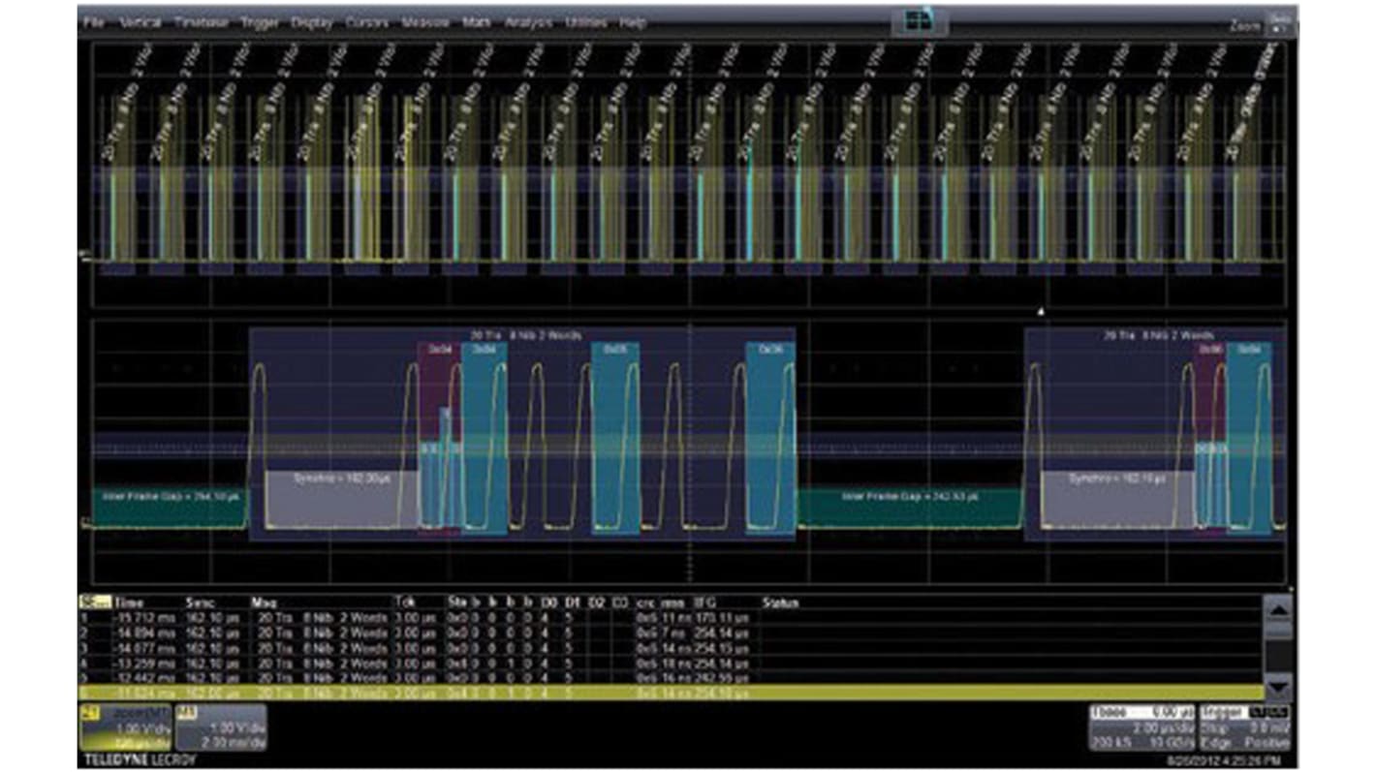Select table row with time -13.259 ms
The width and height of the screenshot is (1376, 773).
(x=671, y=663)
